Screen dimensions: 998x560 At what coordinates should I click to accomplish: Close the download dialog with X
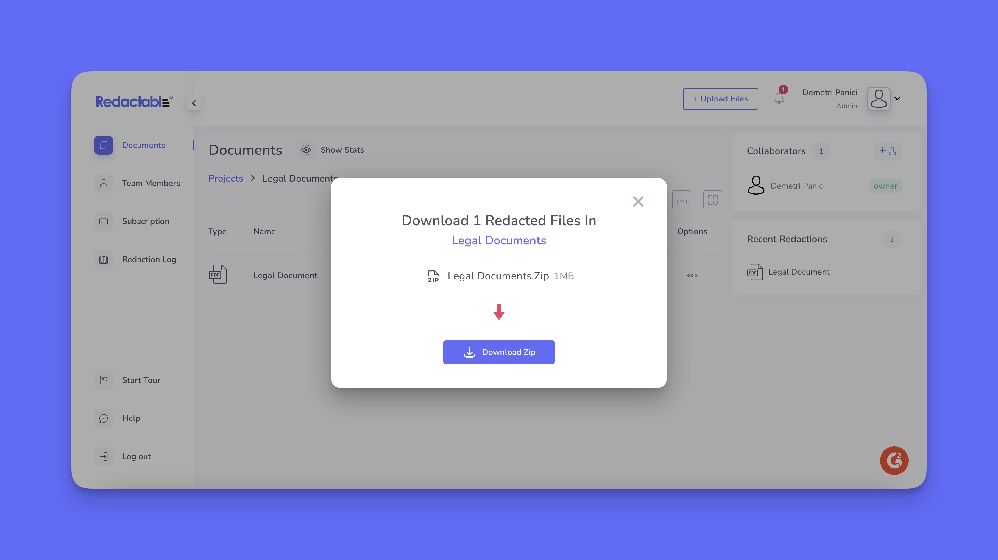click(638, 201)
